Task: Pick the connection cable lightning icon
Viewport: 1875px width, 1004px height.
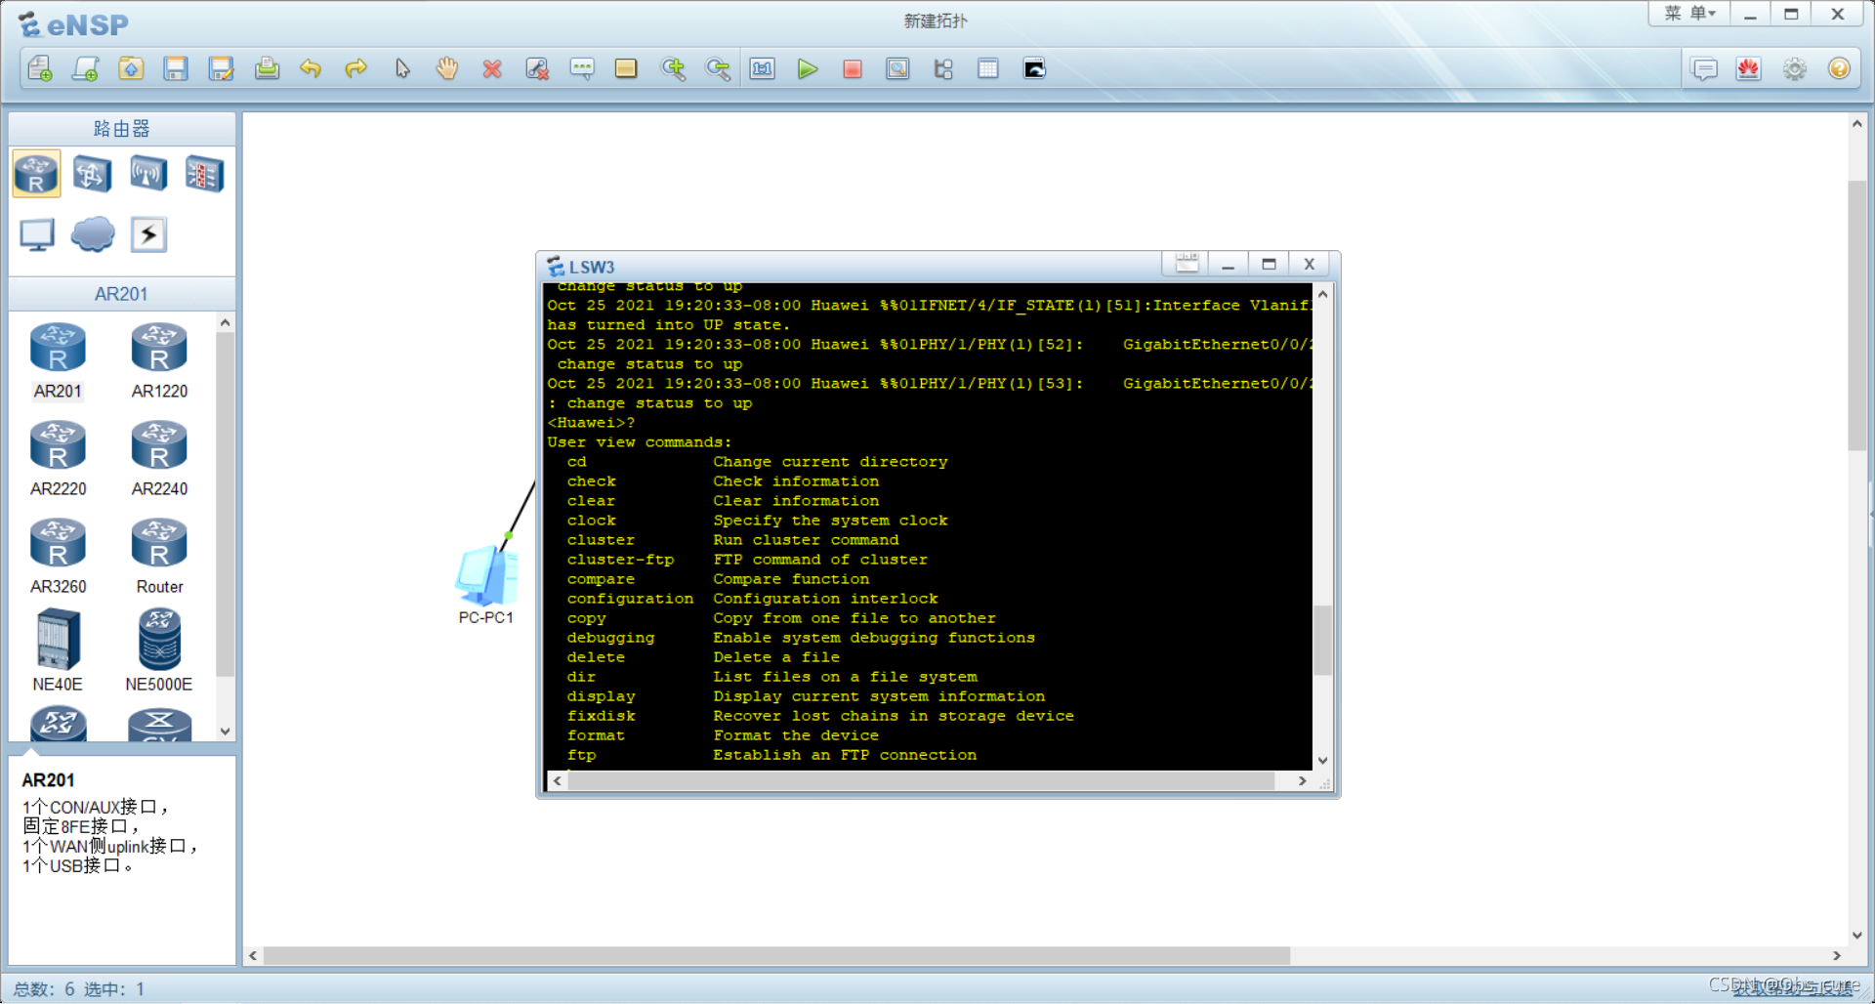Action: click(148, 234)
